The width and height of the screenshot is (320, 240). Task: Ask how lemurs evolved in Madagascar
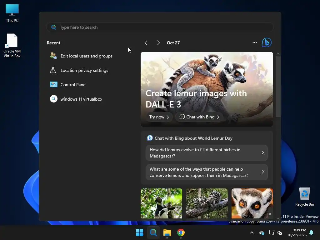[x=207, y=153]
